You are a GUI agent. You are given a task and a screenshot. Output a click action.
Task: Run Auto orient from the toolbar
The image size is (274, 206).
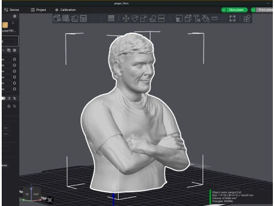click(x=75, y=18)
